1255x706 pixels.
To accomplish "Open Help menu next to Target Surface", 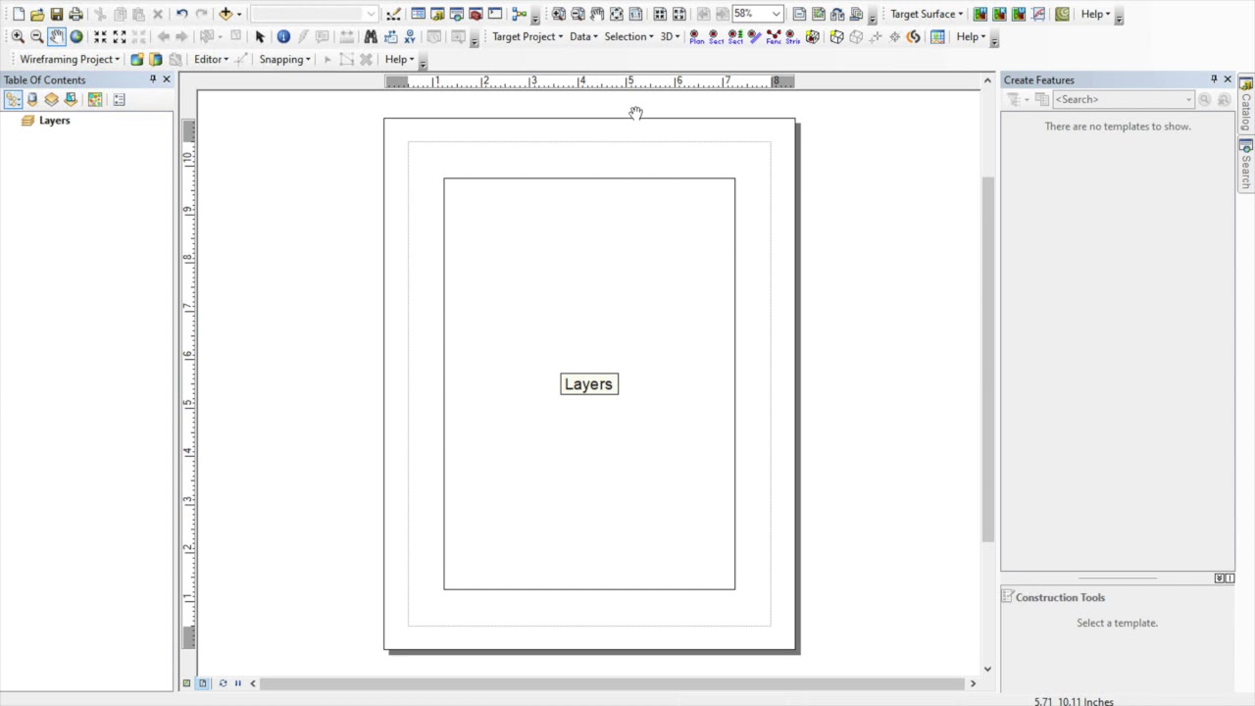I will (x=1095, y=14).
